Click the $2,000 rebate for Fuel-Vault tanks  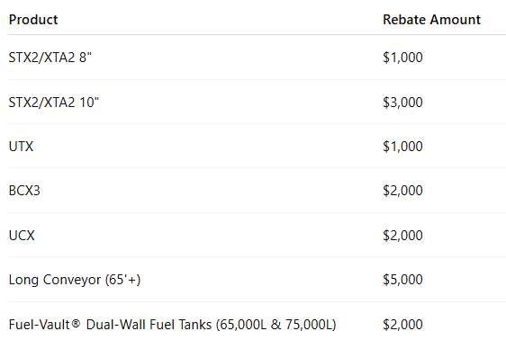point(402,325)
